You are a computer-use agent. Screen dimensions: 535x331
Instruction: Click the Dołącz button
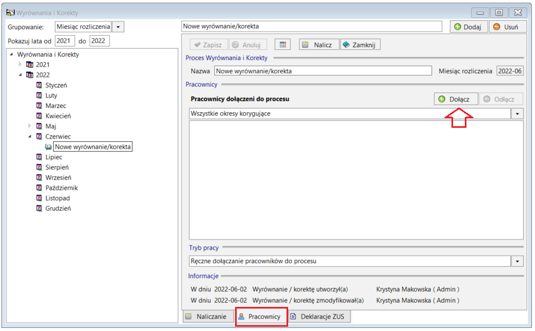(456, 99)
